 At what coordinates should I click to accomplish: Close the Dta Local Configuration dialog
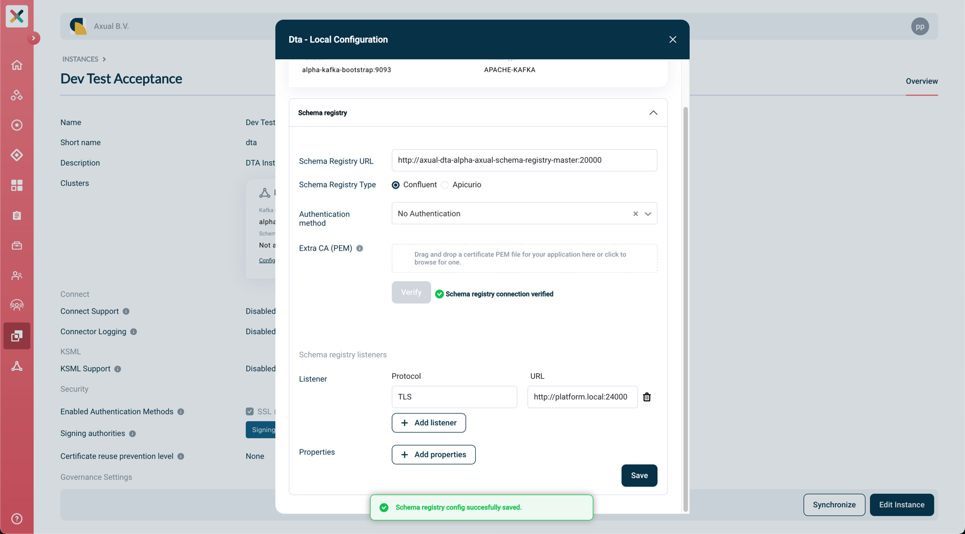(673, 40)
